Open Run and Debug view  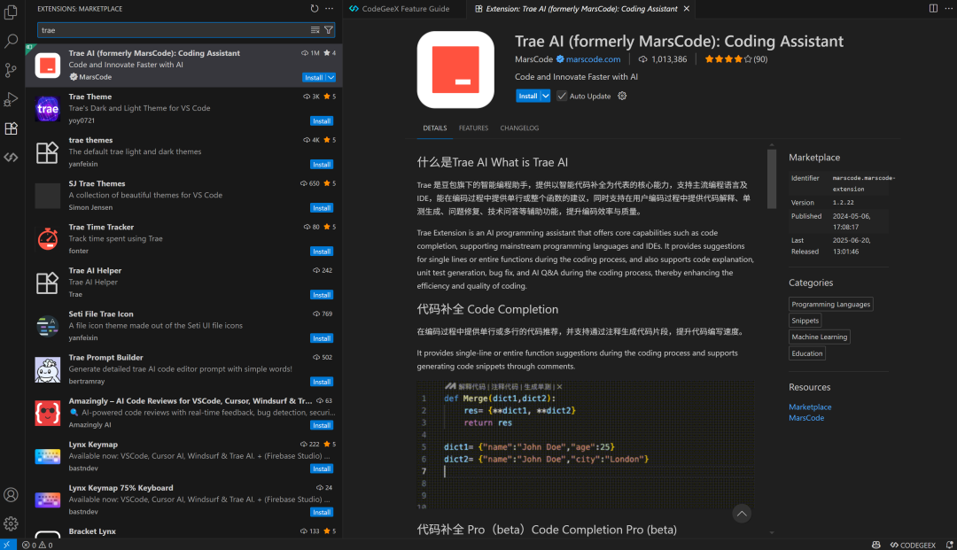[x=11, y=99]
